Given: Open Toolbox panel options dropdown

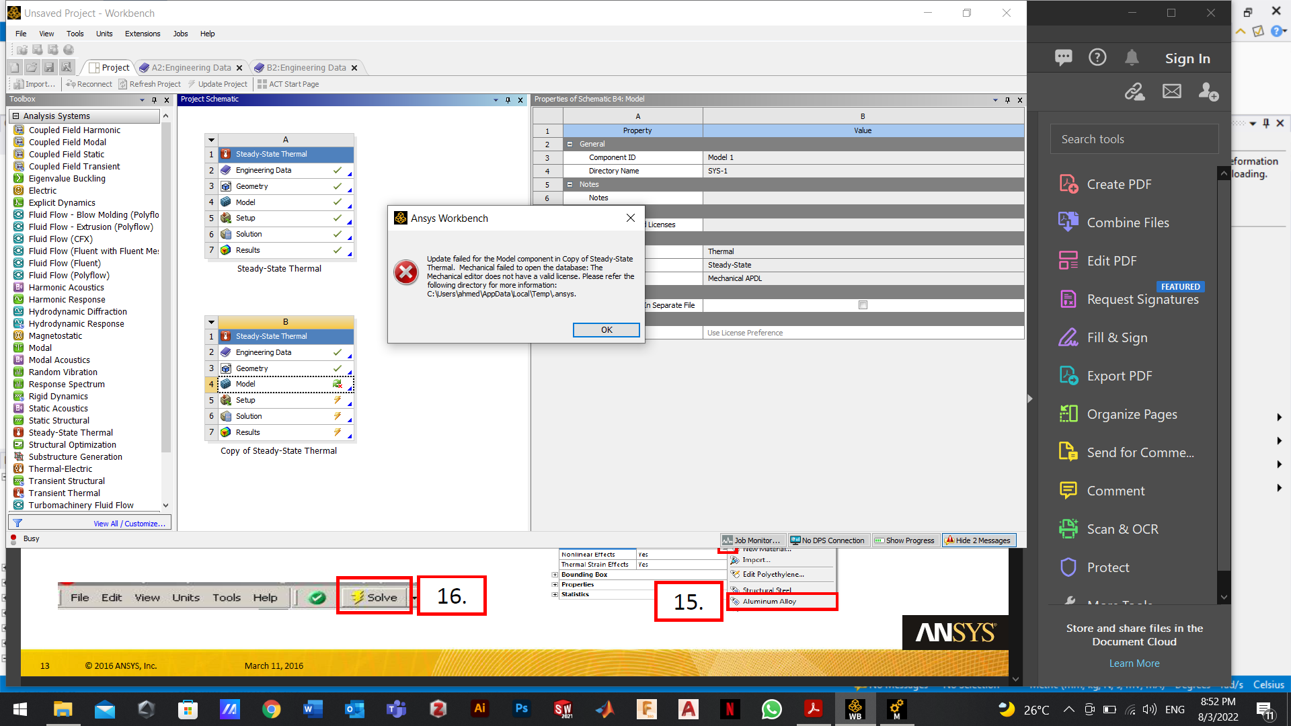Looking at the screenshot, I should point(142,100).
